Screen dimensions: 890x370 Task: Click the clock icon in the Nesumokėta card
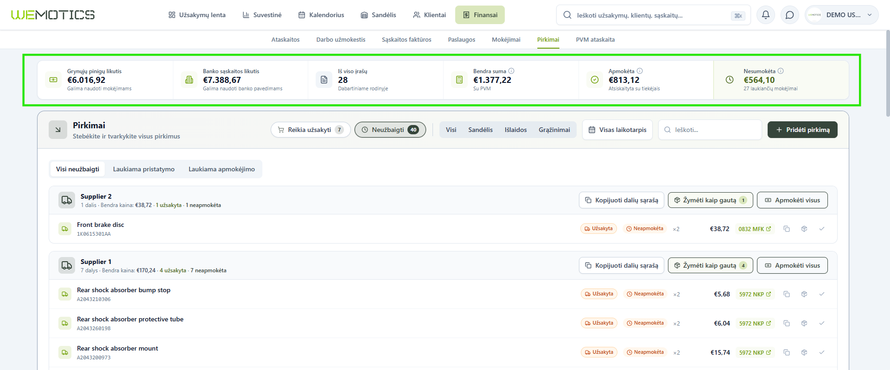point(730,80)
